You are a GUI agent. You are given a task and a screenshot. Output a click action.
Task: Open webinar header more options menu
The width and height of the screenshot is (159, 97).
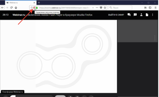click(x=153, y=15)
